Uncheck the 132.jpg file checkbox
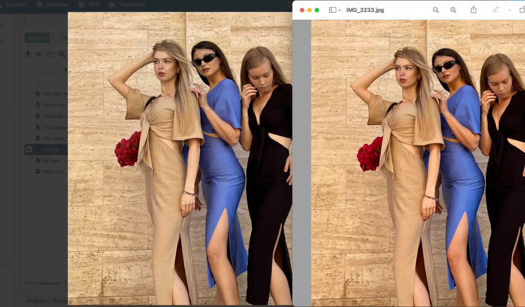525x307 pixels. pos(29,150)
